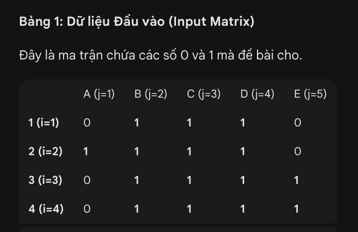
Task: Click the 0 in row 2, column E
Action: pyautogui.click(x=297, y=152)
